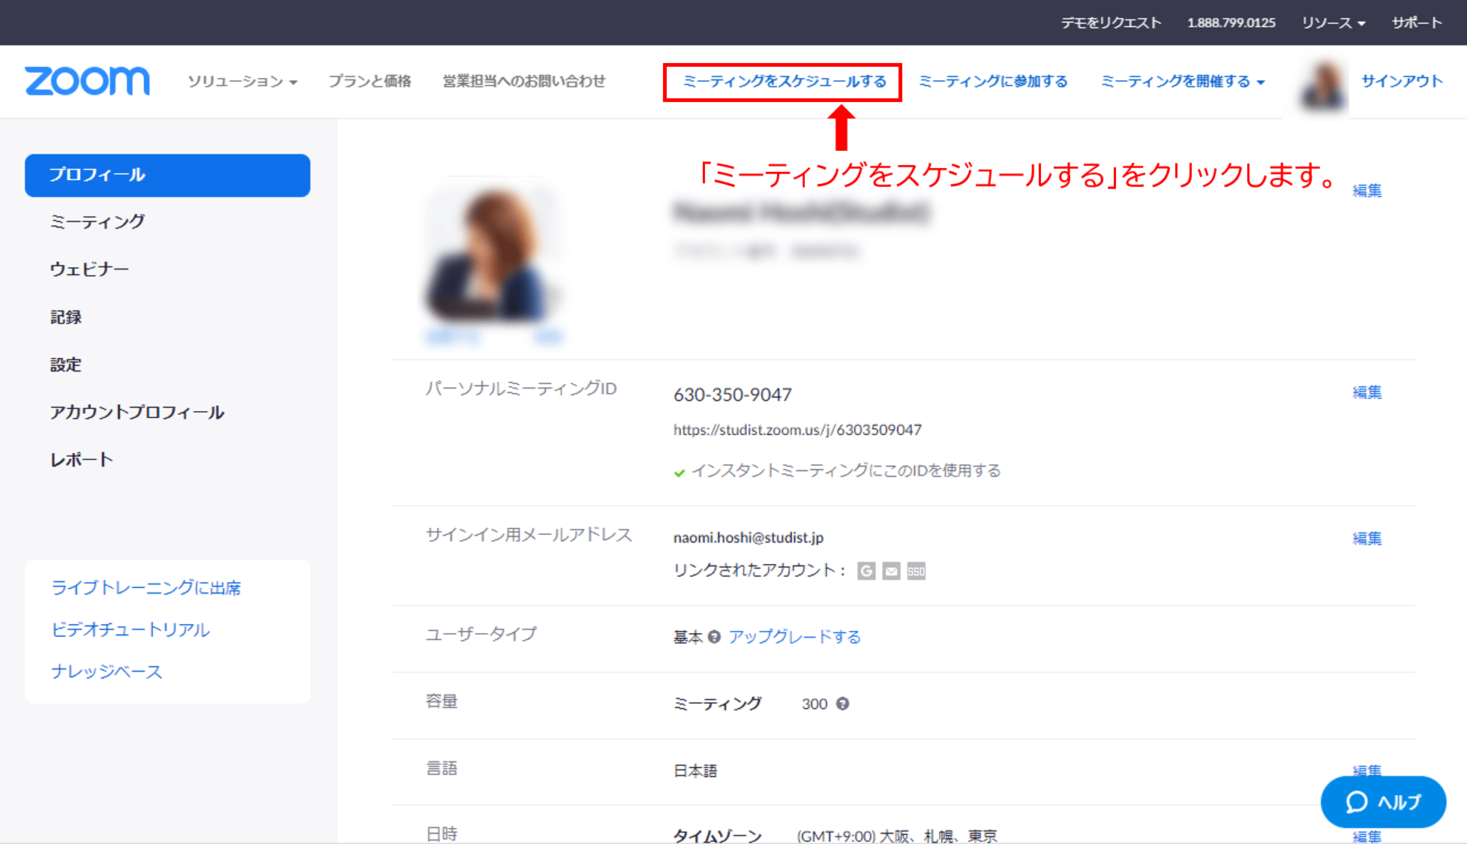Viewport: 1467px width, 844px height.
Task: Click green checkmark beside インスタントミーティング
Action: tap(679, 473)
